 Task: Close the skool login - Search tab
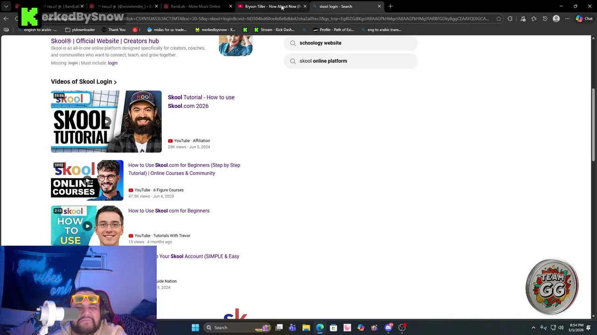[x=379, y=7]
